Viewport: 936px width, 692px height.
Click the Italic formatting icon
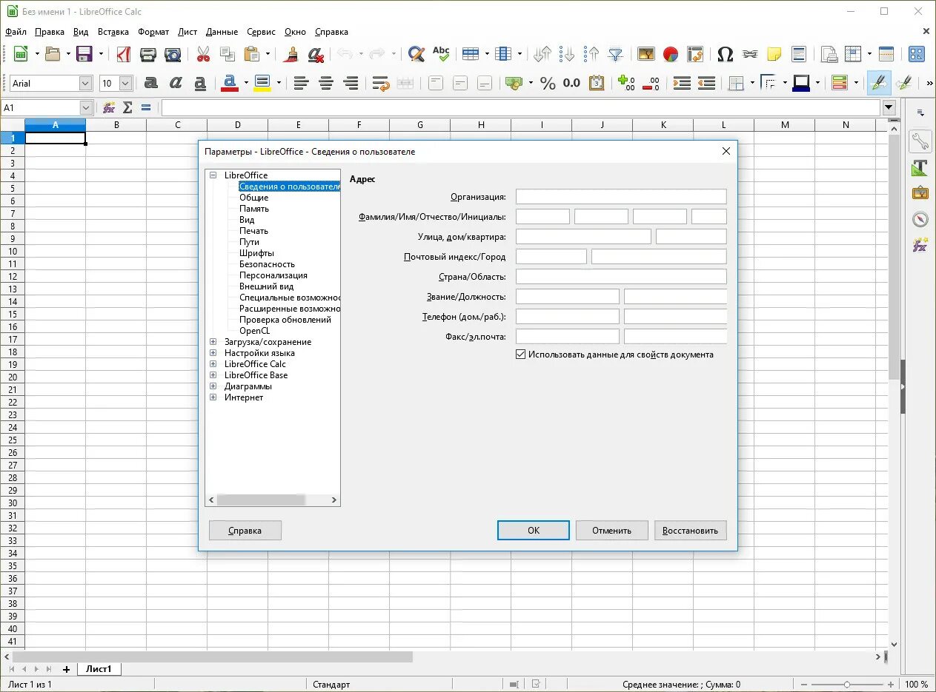point(176,83)
